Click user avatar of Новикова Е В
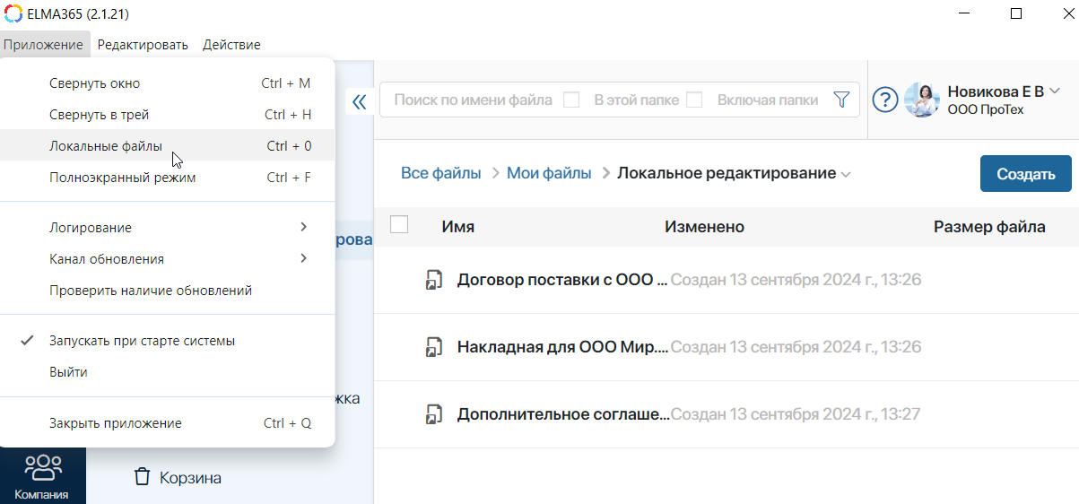The width and height of the screenshot is (1079, 504). [922, 100]
